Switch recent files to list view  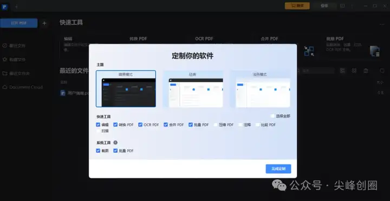tap(342, 70)
